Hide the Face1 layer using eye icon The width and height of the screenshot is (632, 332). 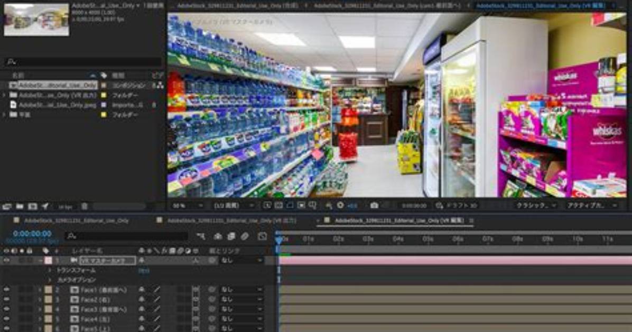click(x=6, y=290)
